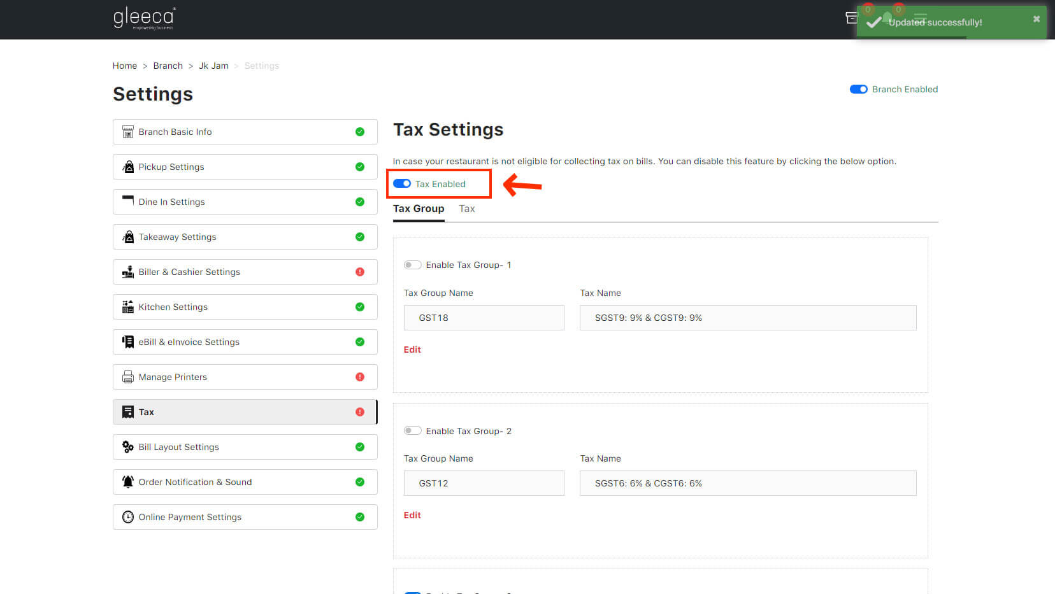1055x594 pixels.
Task: Click the Kitchen Settings icon
Action: point(127,307)
